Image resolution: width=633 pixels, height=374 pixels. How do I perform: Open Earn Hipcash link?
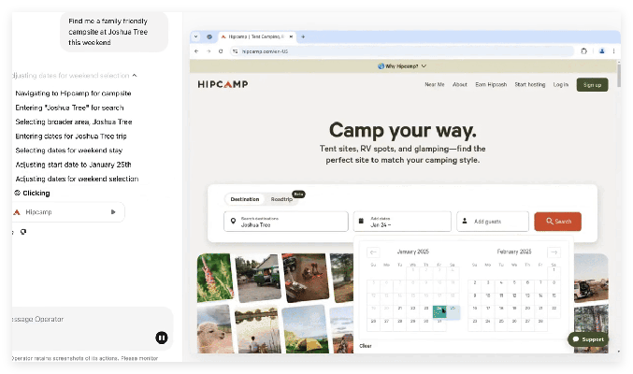pos(491,85)
